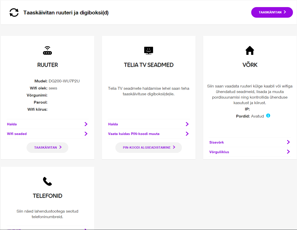This screenshot has width=297, height=230.
Task: Open the Sisevõrk link
Action: [x=250, y=142]
